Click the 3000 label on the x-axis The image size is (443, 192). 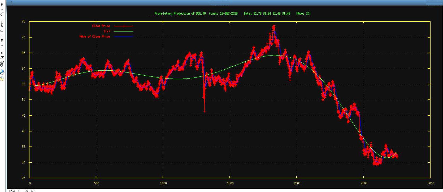click(431, 183)
